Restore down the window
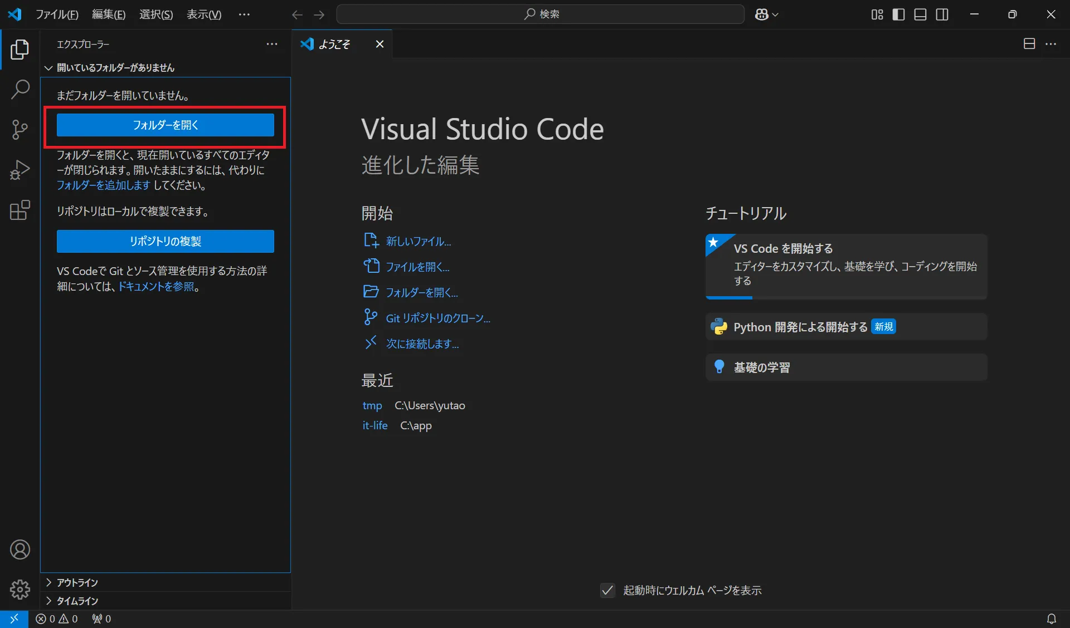Screen dimensions: 1070x628 pyautogui.click(x=1013, y=14)
